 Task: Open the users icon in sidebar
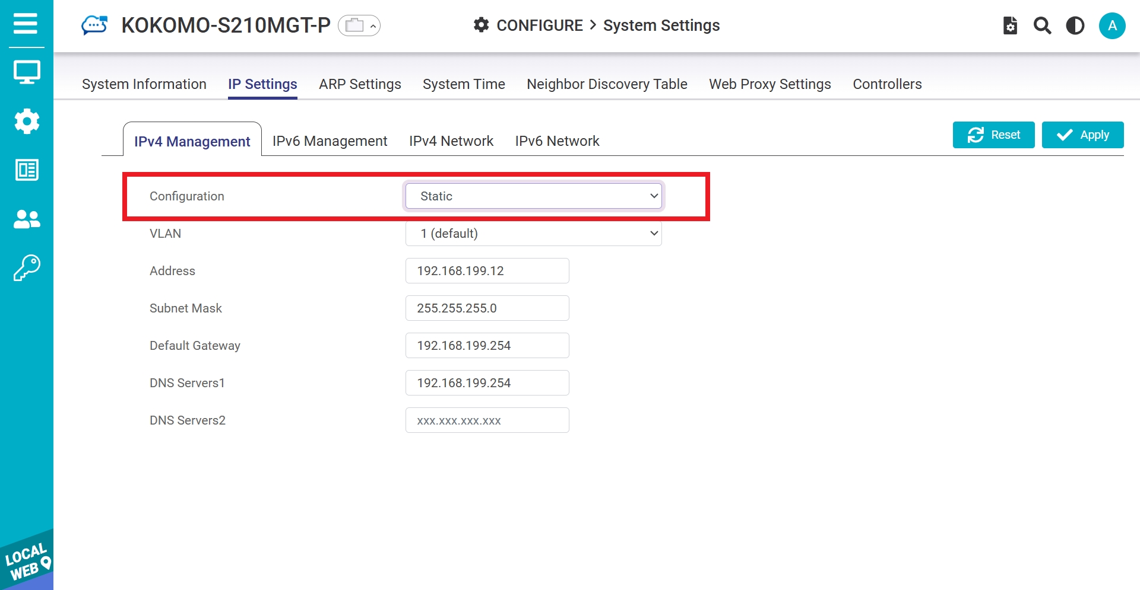coord(27,219)
